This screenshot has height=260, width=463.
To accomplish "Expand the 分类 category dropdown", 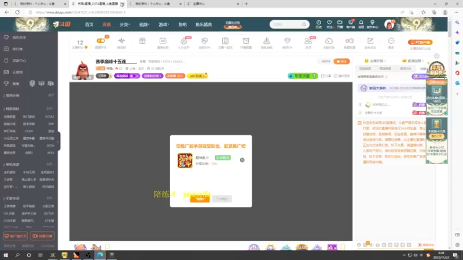I will 124,24.
